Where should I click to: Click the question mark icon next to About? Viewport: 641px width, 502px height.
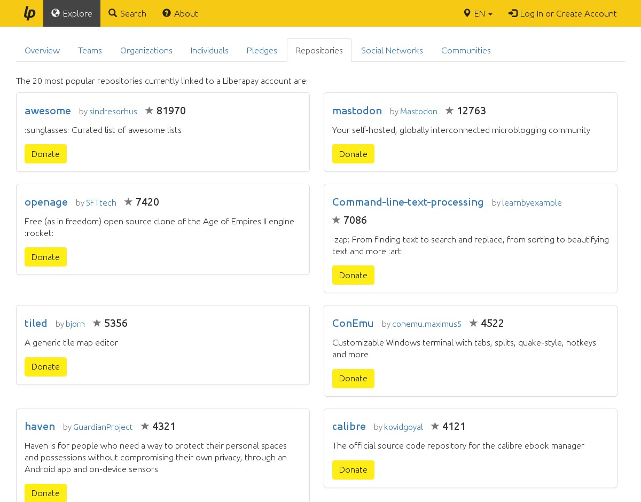pos(166,13)
